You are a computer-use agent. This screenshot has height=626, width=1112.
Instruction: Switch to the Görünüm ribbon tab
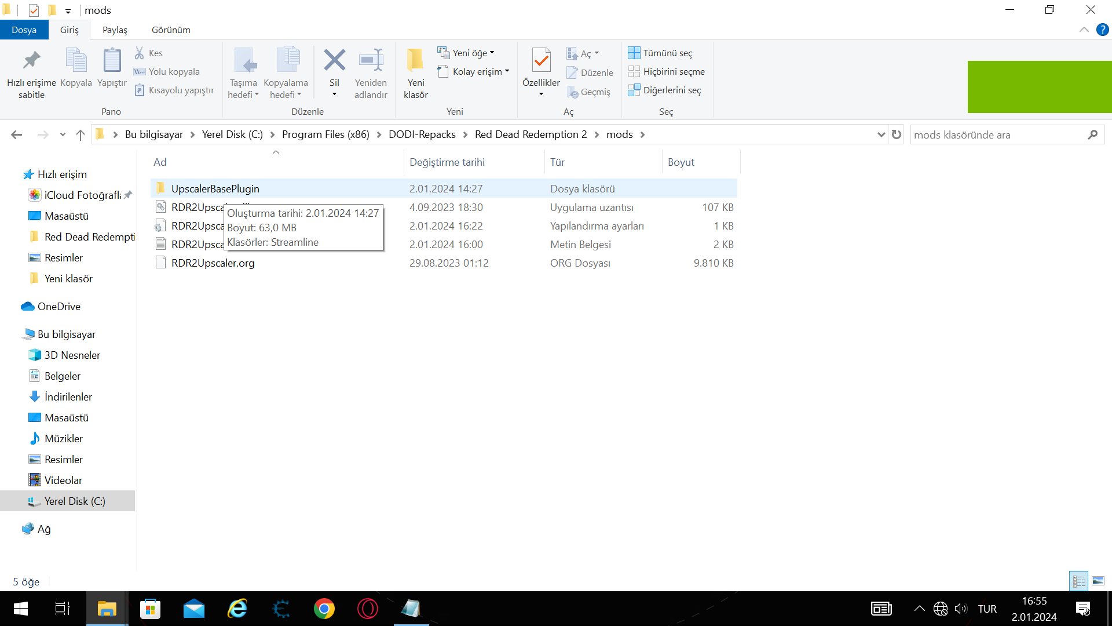171,30
